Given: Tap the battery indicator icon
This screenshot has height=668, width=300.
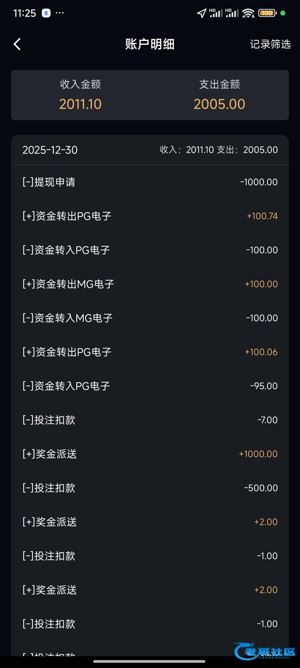Looking at the screenshot, I should [x=267, y=13].
